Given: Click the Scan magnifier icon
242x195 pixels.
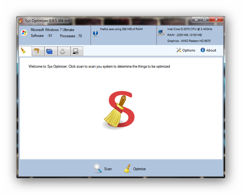Looking at the screenshot, I should tap(98, 168).
